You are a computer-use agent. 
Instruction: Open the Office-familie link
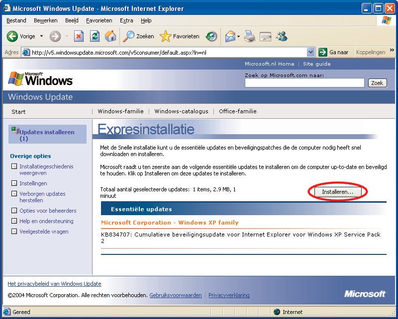click(238, 111)
